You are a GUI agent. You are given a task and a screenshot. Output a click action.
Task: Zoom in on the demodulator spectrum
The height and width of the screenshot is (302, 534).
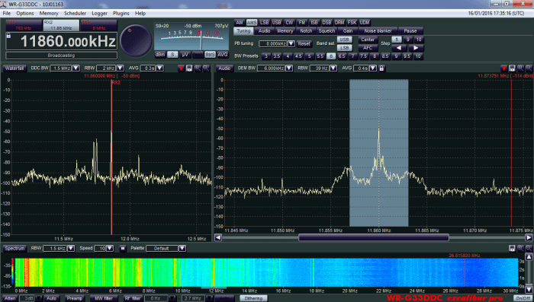(x=520, y=68)
